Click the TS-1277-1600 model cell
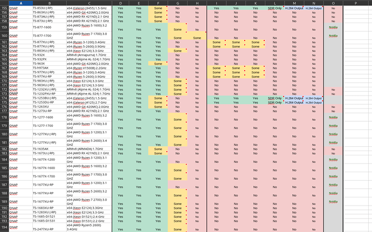Screen dimensions: 372x232 (x=50, y=117)
